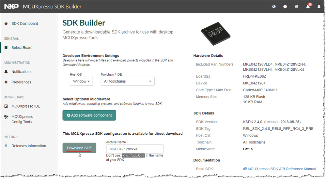326x178 pixels.
Task: Click the info icon beside Releases Information
Action: point(6,146)
